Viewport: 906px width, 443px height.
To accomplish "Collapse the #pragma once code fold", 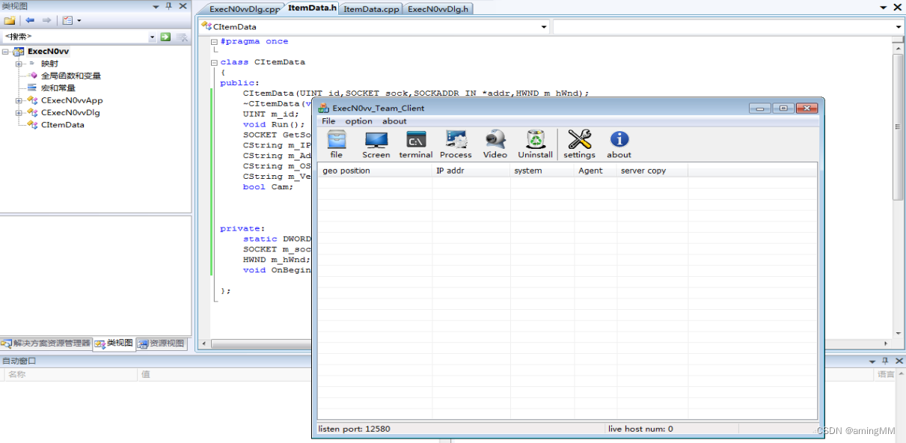I will tap(214, 42).
